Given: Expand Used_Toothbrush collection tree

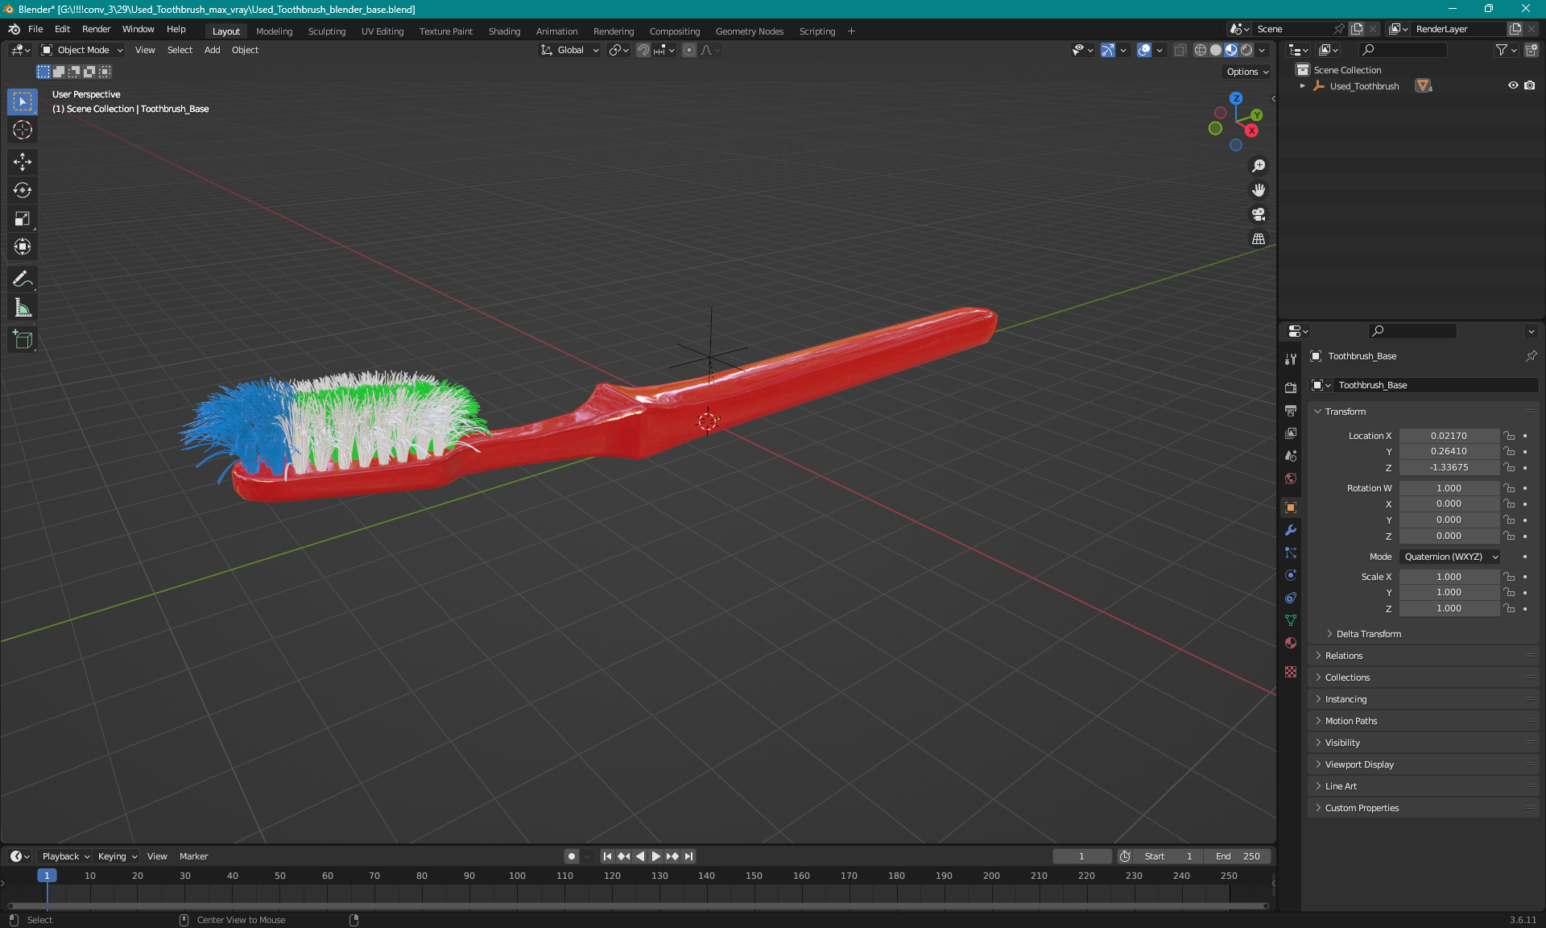Looking at the screenshot, I should (x=1302, y=86).
